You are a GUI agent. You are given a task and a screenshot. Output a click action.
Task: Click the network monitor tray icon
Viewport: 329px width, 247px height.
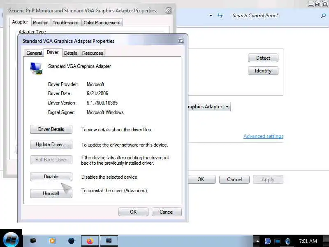[x=277, y=241]
